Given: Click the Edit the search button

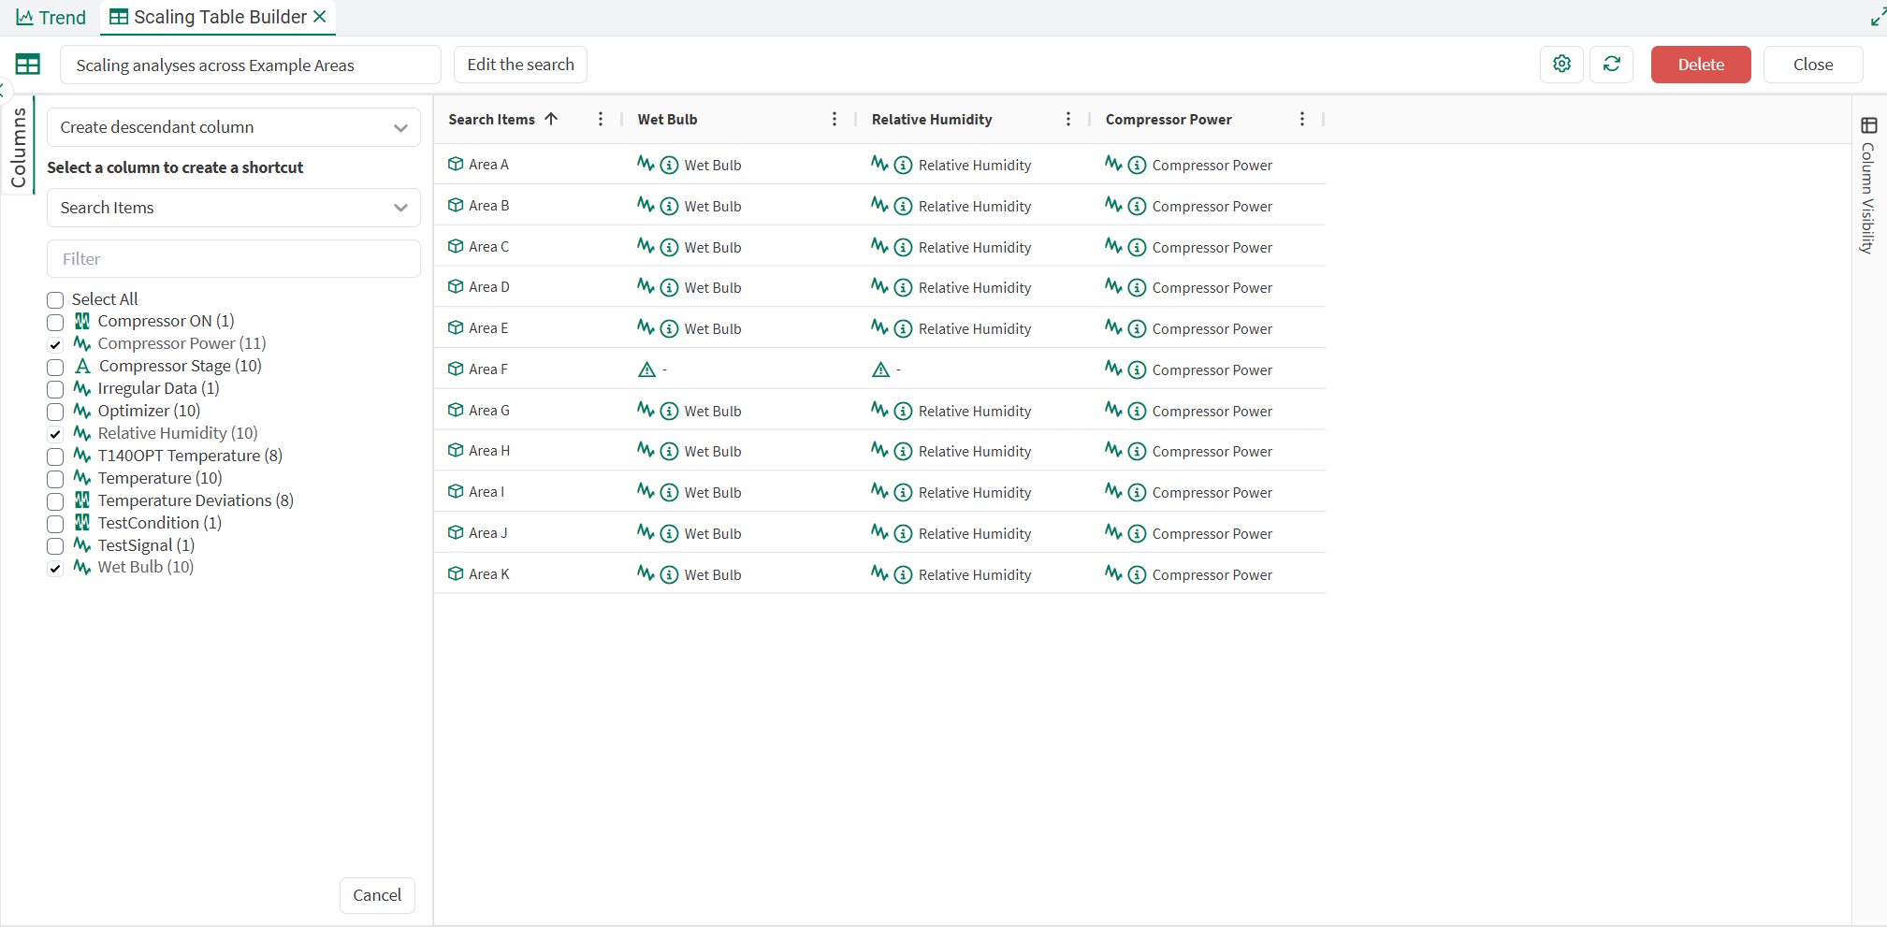Looking at the screenshot, I should (x=520, y=65).
